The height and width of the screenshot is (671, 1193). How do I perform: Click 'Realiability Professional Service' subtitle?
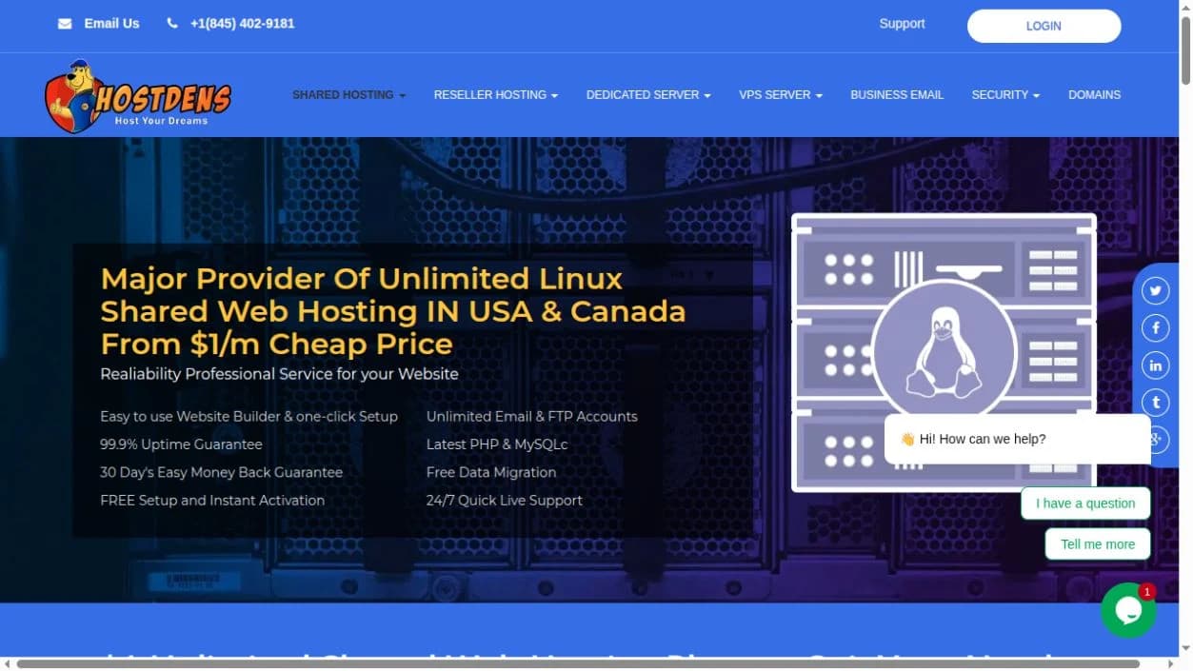coord(279,374)
